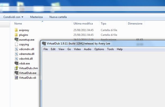Open the Video menu in VirtualDub

(77, 49)
